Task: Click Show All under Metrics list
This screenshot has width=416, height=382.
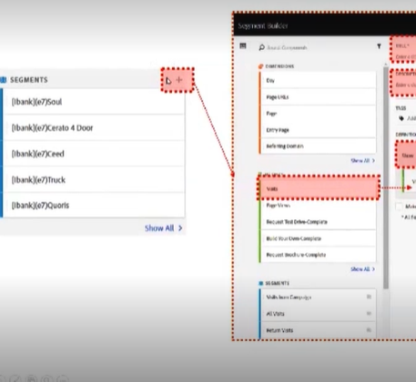Action: pyautogui.click(x=362, y=269)
